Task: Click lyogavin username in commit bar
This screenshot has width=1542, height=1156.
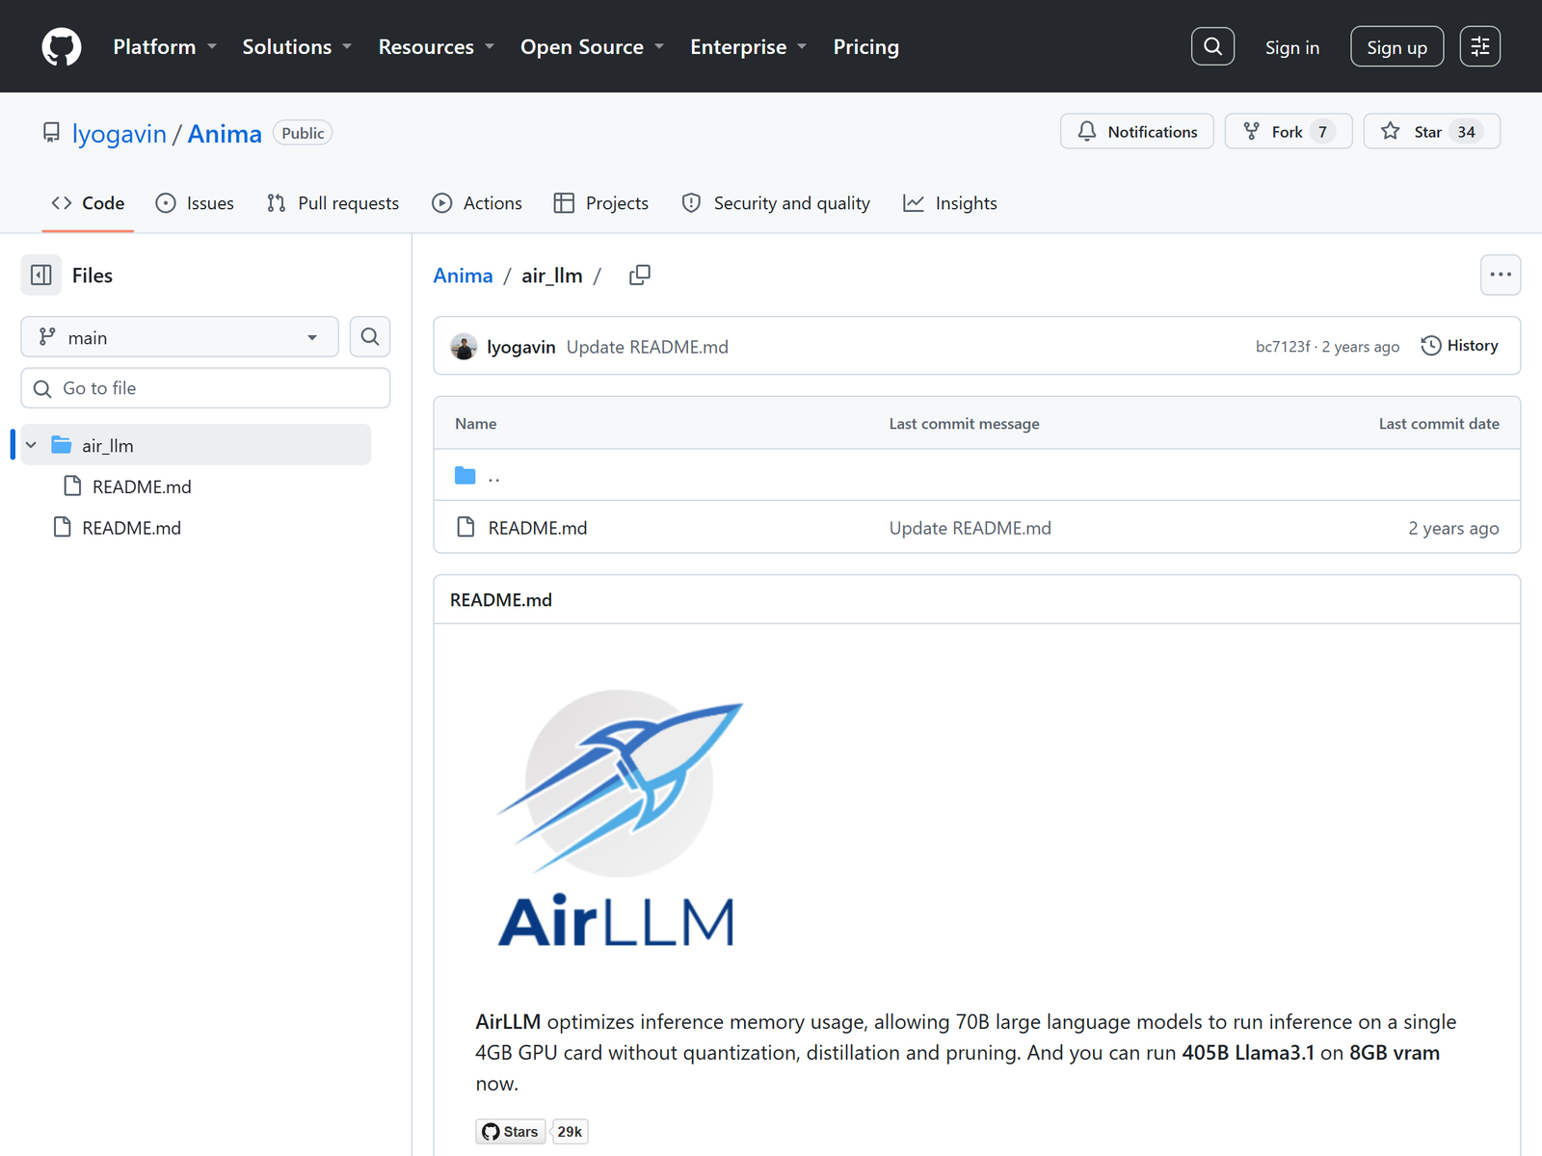Action: (521, 347)
